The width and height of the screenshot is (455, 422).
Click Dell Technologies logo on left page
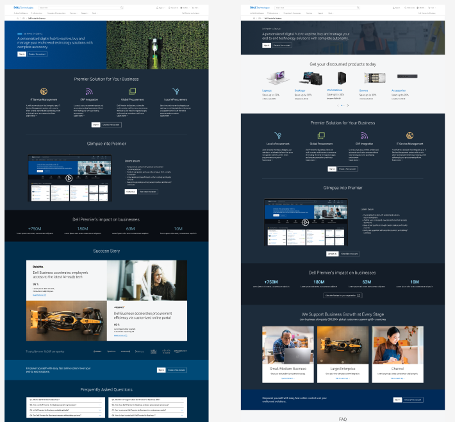coord(23,8)
